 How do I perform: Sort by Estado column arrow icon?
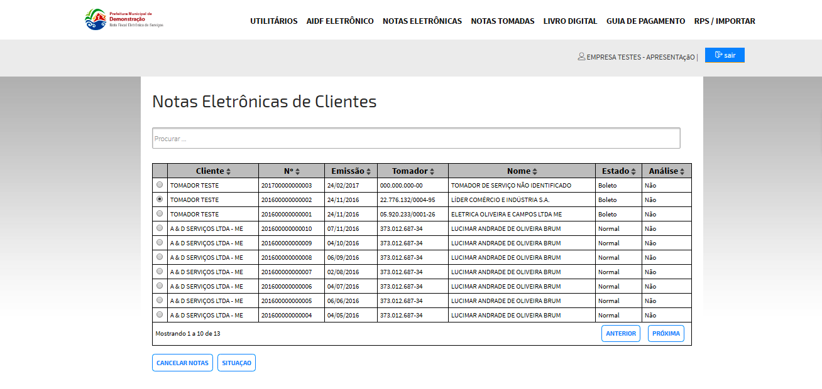633,171
